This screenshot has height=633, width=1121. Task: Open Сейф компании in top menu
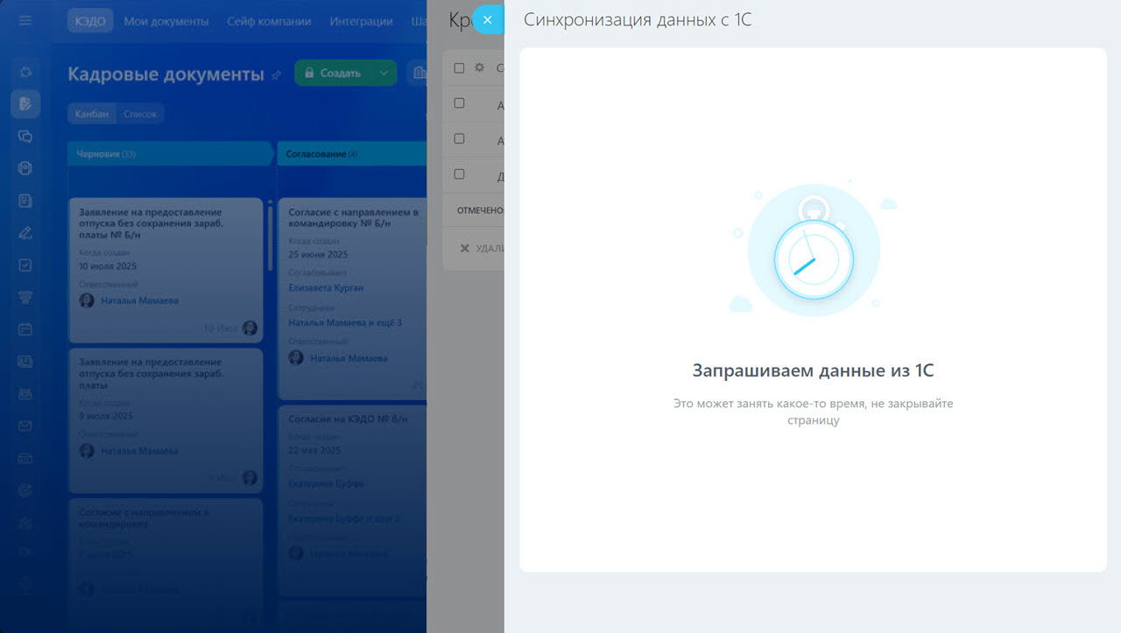(269, 21)
